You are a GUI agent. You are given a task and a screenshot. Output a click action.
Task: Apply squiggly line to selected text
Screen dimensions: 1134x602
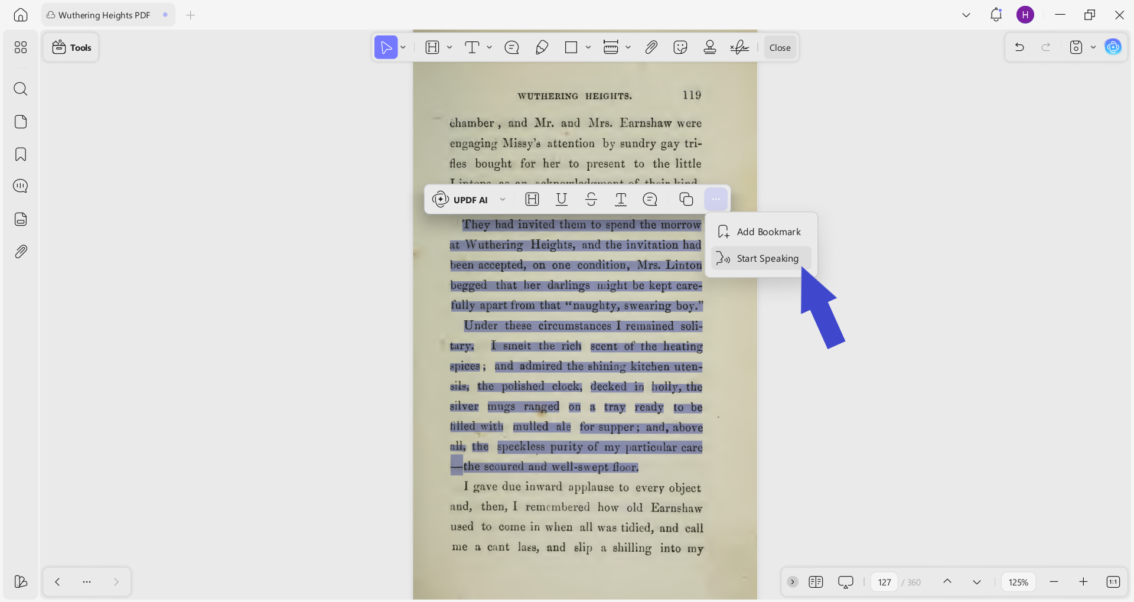click(621, 200)
